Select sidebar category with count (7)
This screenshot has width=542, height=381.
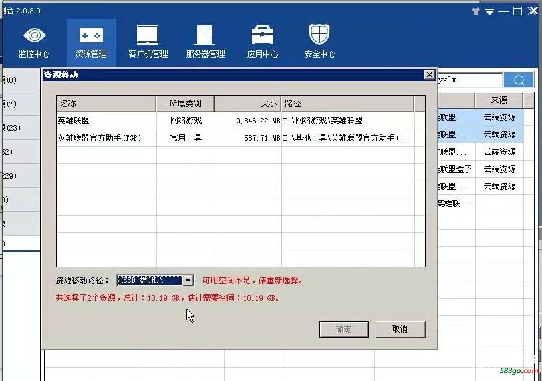[21, 104]
